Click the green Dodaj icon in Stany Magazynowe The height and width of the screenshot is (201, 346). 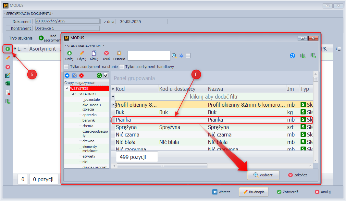coord(69,53)
